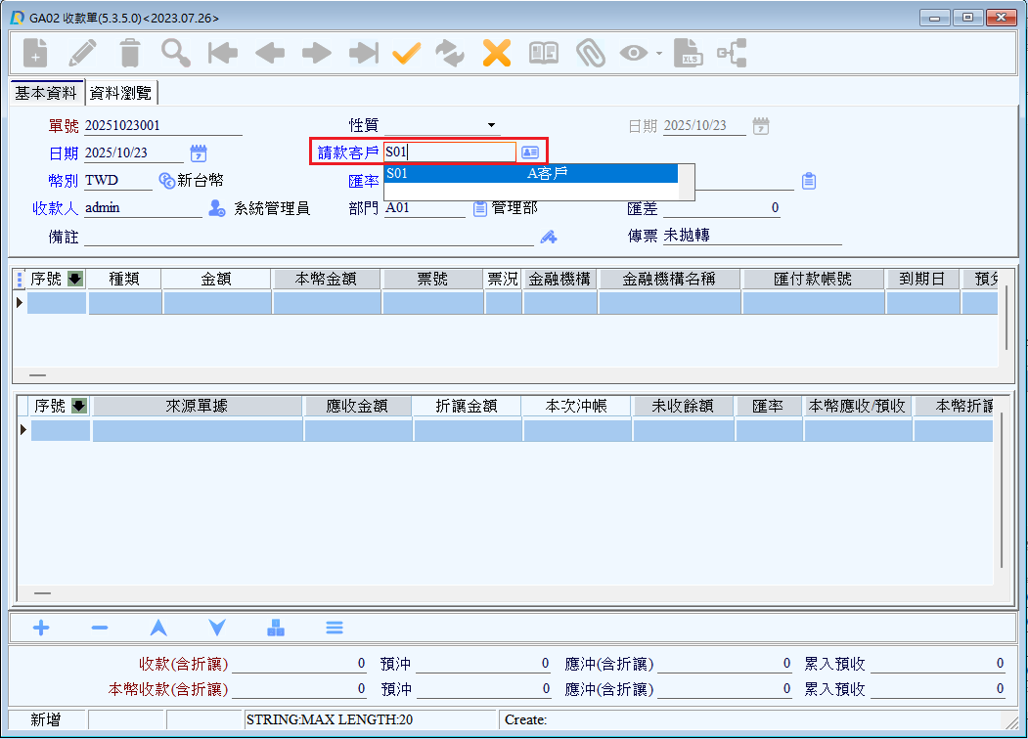Open the calendar picker beside 日期 2025/10/23
The height and width of the screenshot is (739, 1028).
pos(199,152)
